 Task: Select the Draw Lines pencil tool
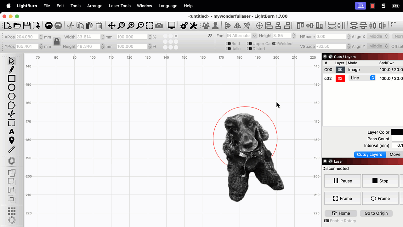[x=12, y=69]
